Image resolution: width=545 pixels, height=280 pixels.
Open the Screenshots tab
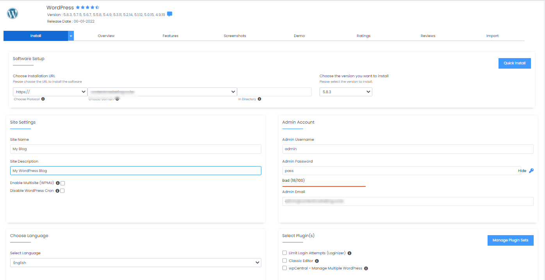click(x=235, y=36)
